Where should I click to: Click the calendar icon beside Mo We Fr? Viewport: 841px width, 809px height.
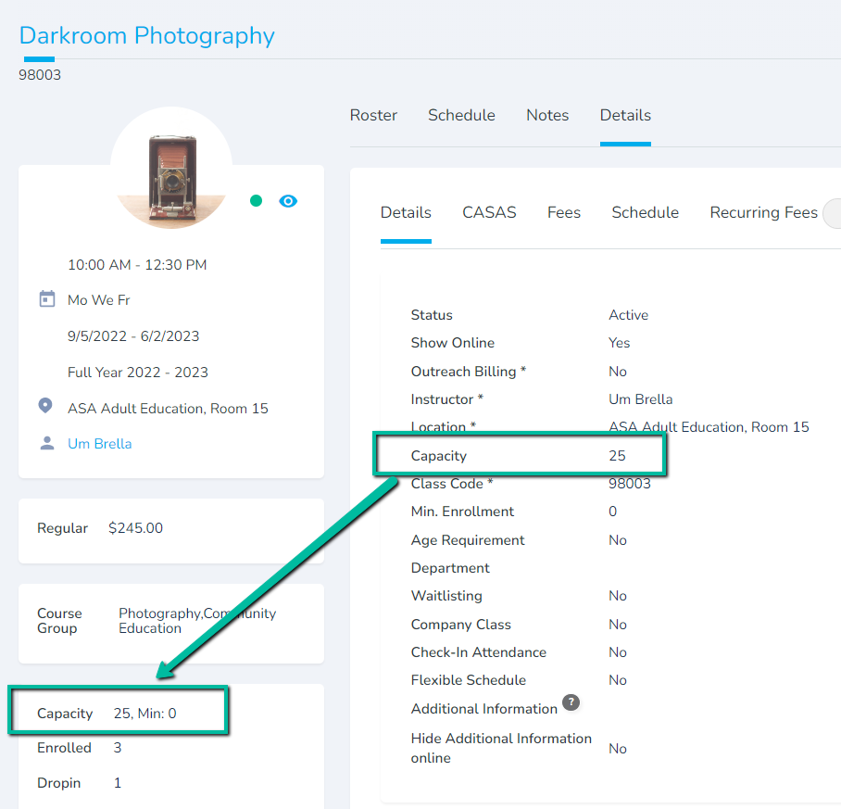(47, 299)
